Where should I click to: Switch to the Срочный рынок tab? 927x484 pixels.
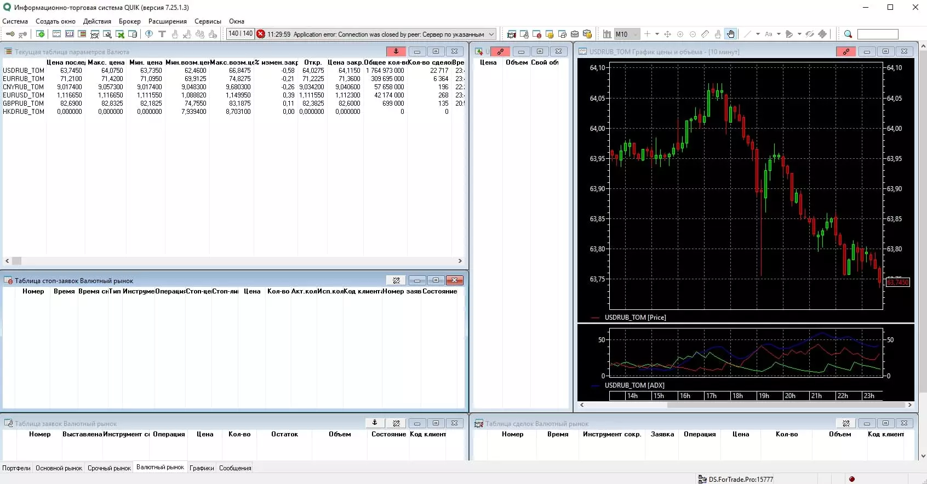109,468
